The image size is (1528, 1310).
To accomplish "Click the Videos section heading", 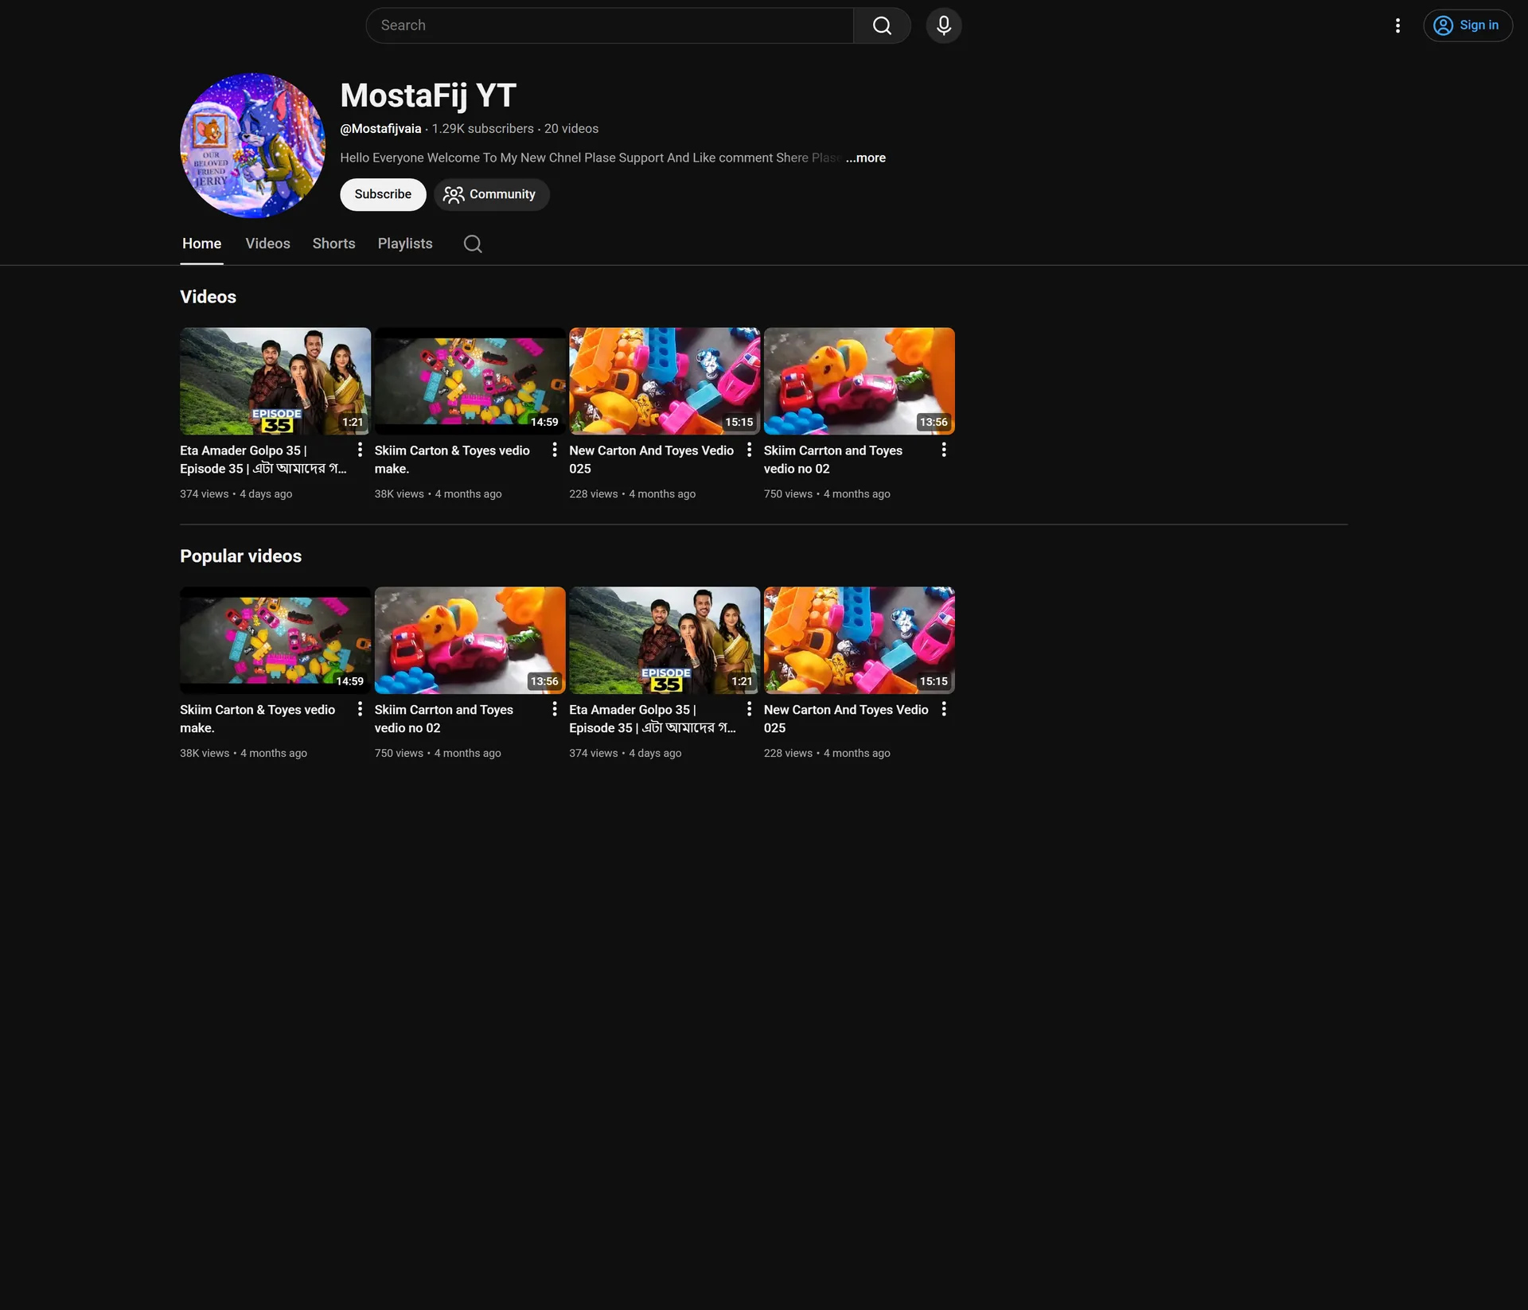I will point(209,297).
